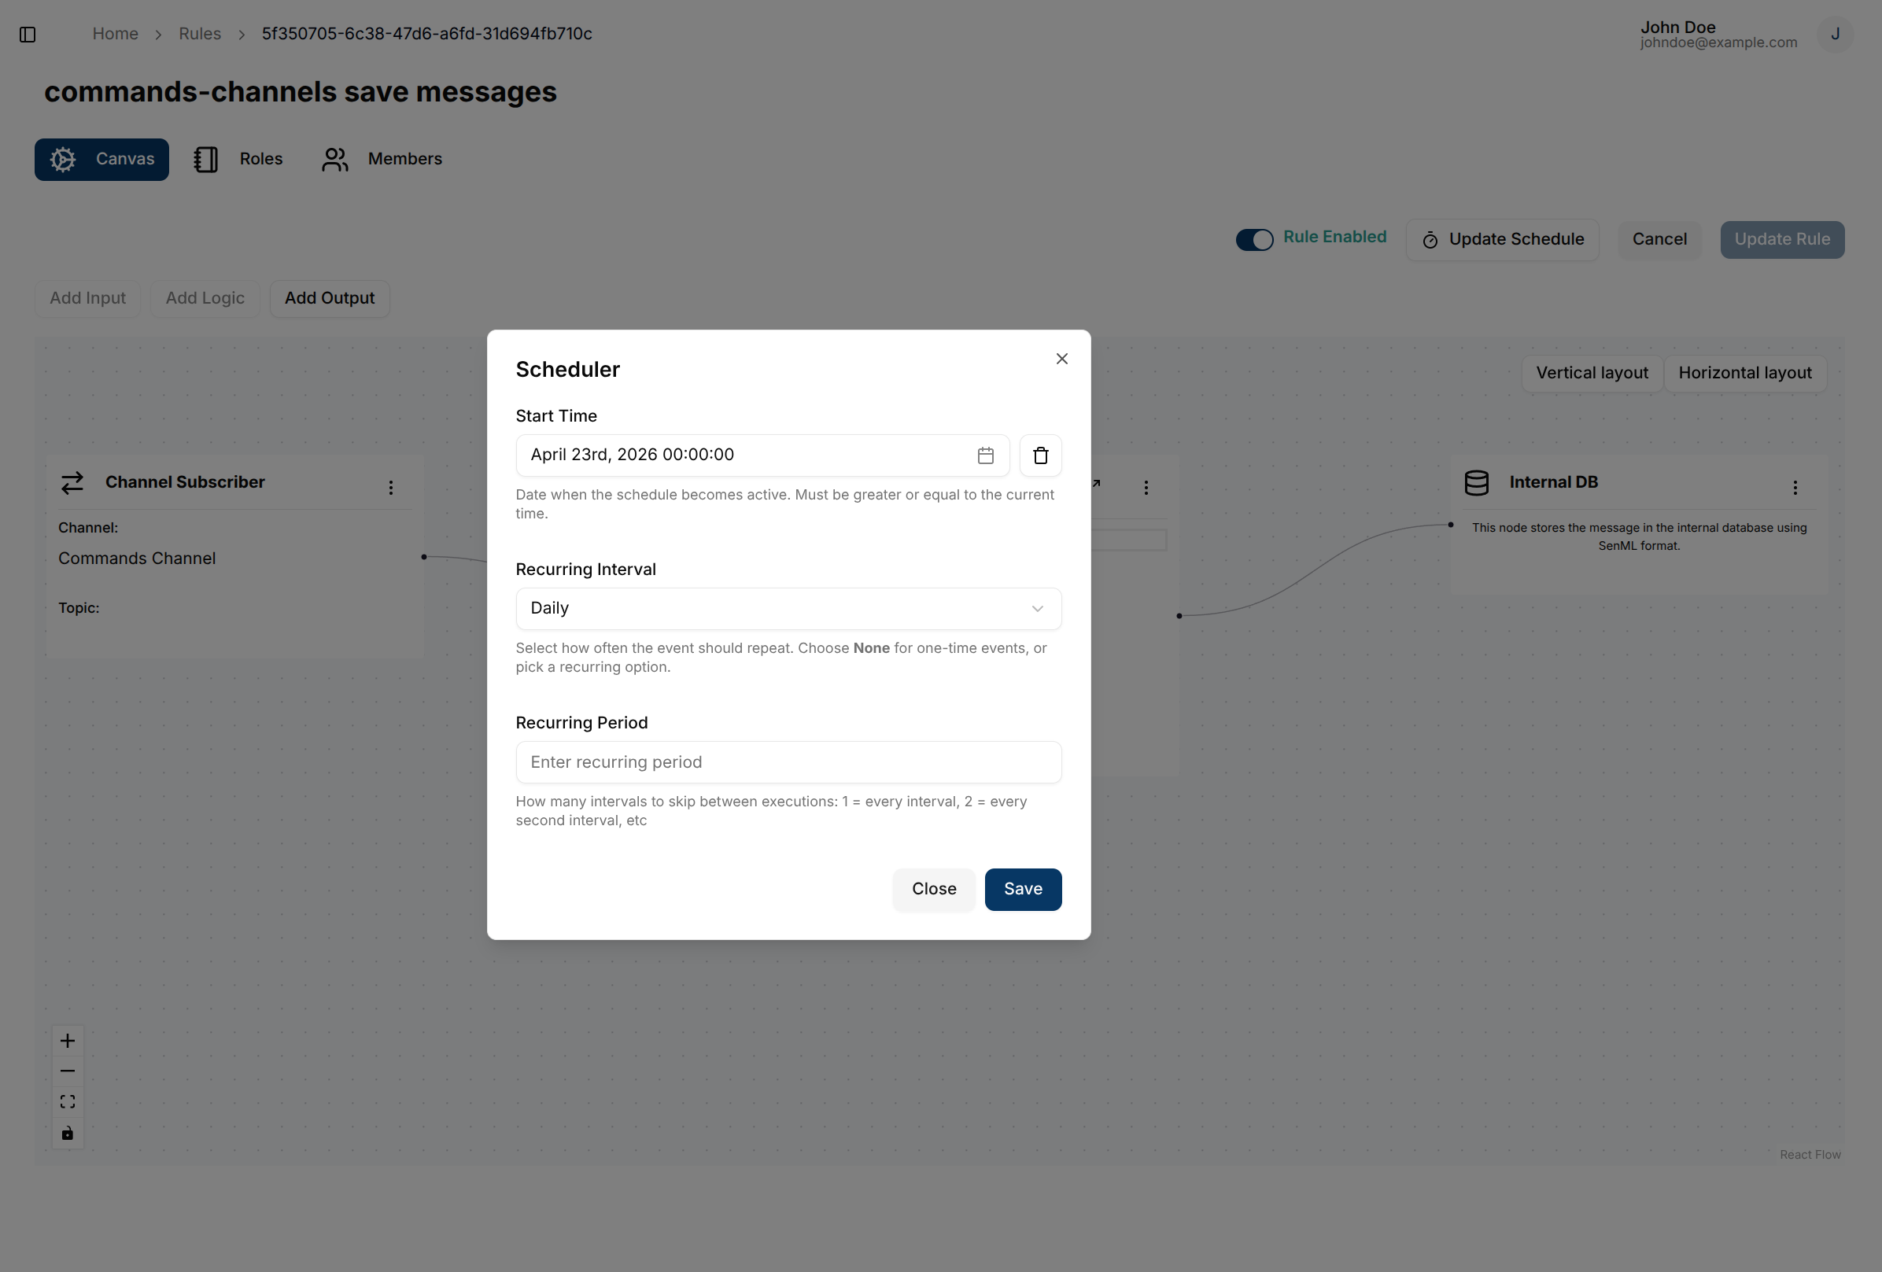This screenshot has height=1272, width=1882.
Task: Click the Add Logic button
Action: [x=205, y=299]
